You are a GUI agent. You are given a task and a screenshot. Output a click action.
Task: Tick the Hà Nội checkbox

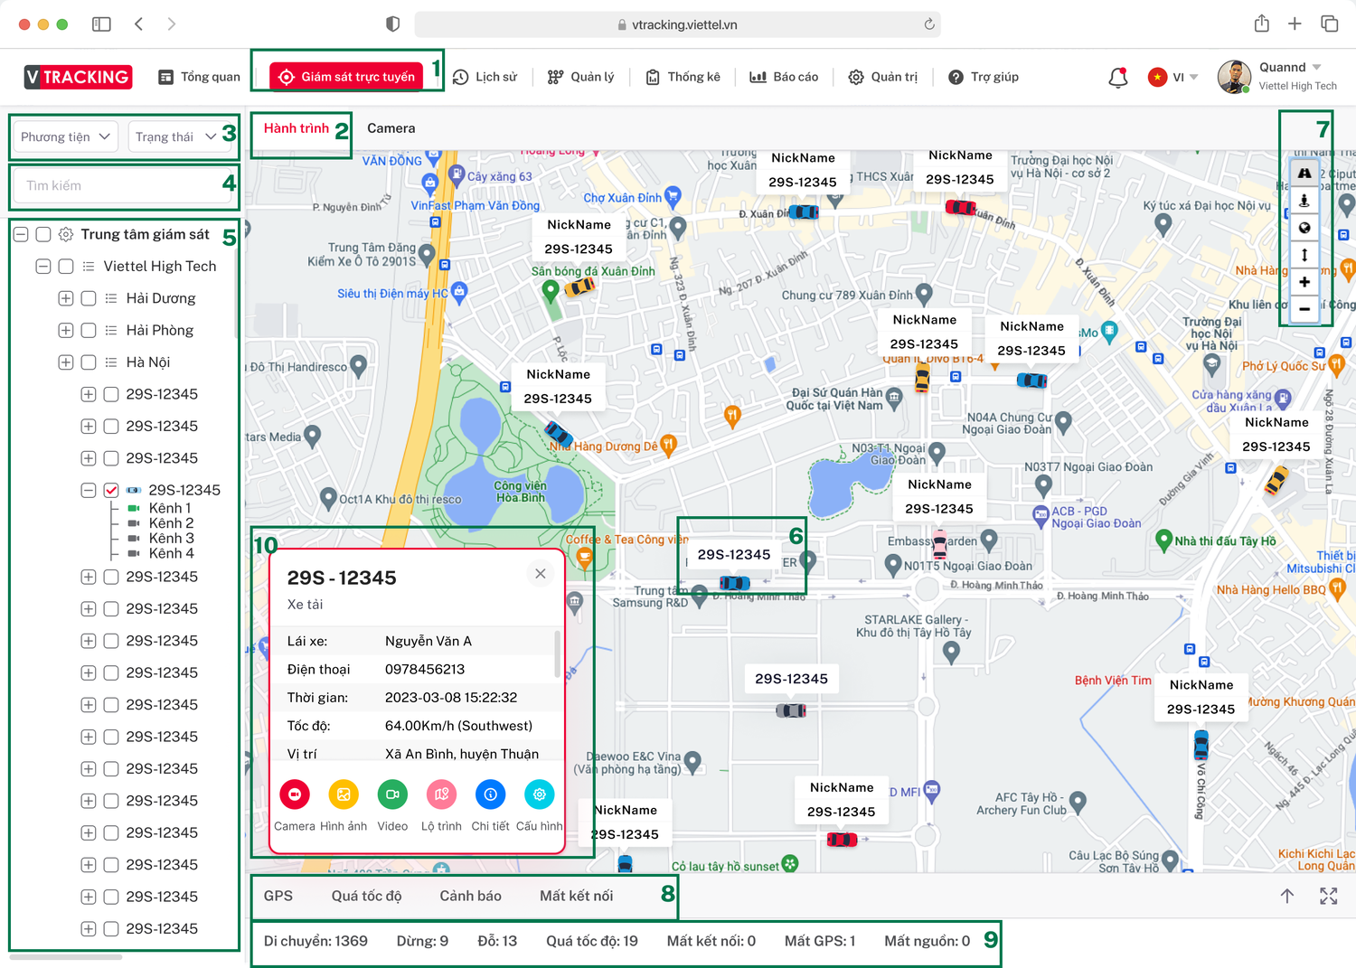(x=88, y=362)
